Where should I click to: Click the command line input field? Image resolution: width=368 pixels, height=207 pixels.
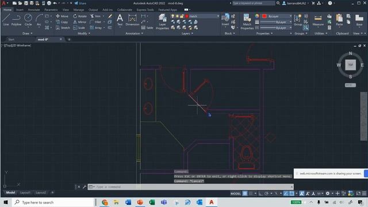(x=190, y=187)
